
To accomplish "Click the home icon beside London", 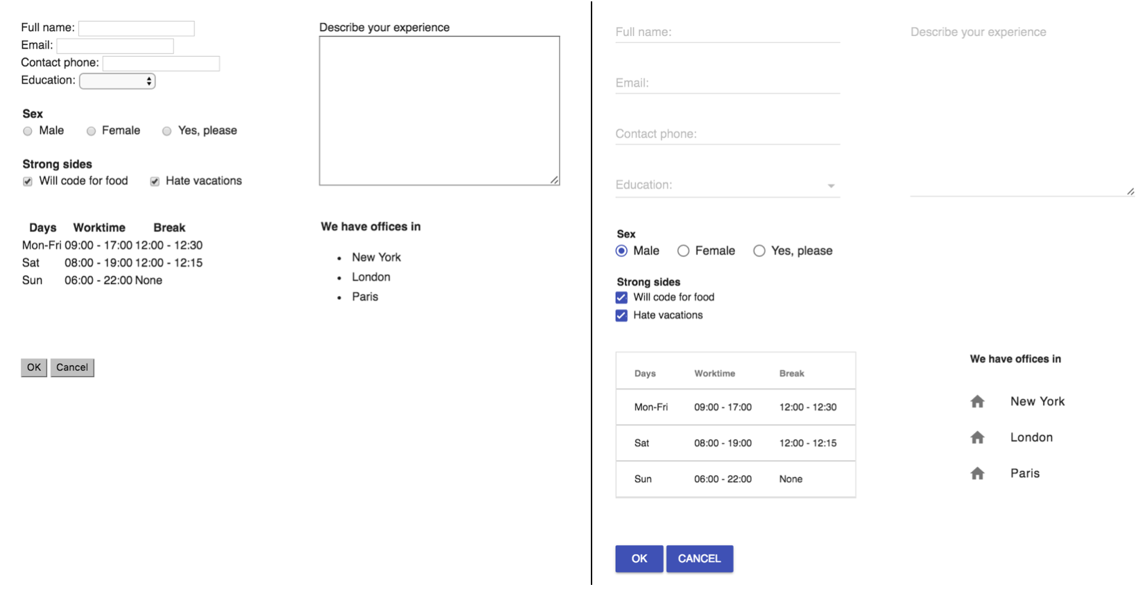I will click(x=977, y=437).
